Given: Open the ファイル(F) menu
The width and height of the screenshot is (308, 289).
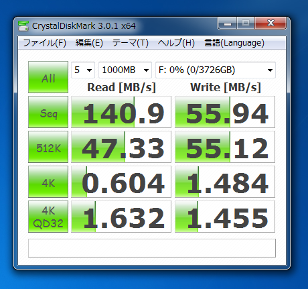Looking at the screenshot, I should point(45,43).
